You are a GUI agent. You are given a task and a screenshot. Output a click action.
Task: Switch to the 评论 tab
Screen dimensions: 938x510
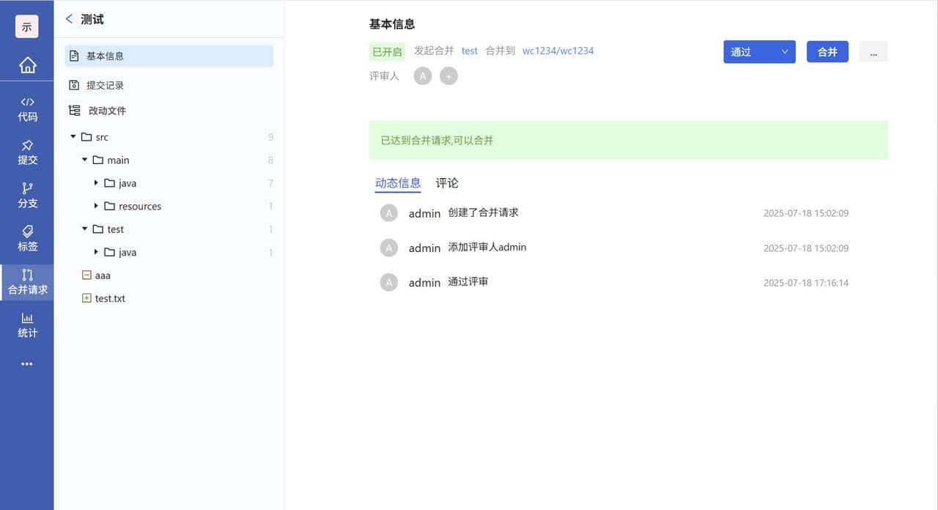pos(446,183)
